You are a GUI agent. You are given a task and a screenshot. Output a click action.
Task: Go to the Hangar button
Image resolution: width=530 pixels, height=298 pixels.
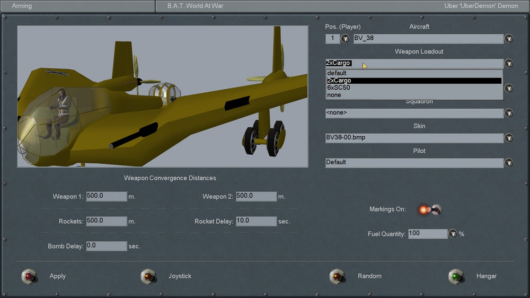pyautogui.click(x=456, y=276)
